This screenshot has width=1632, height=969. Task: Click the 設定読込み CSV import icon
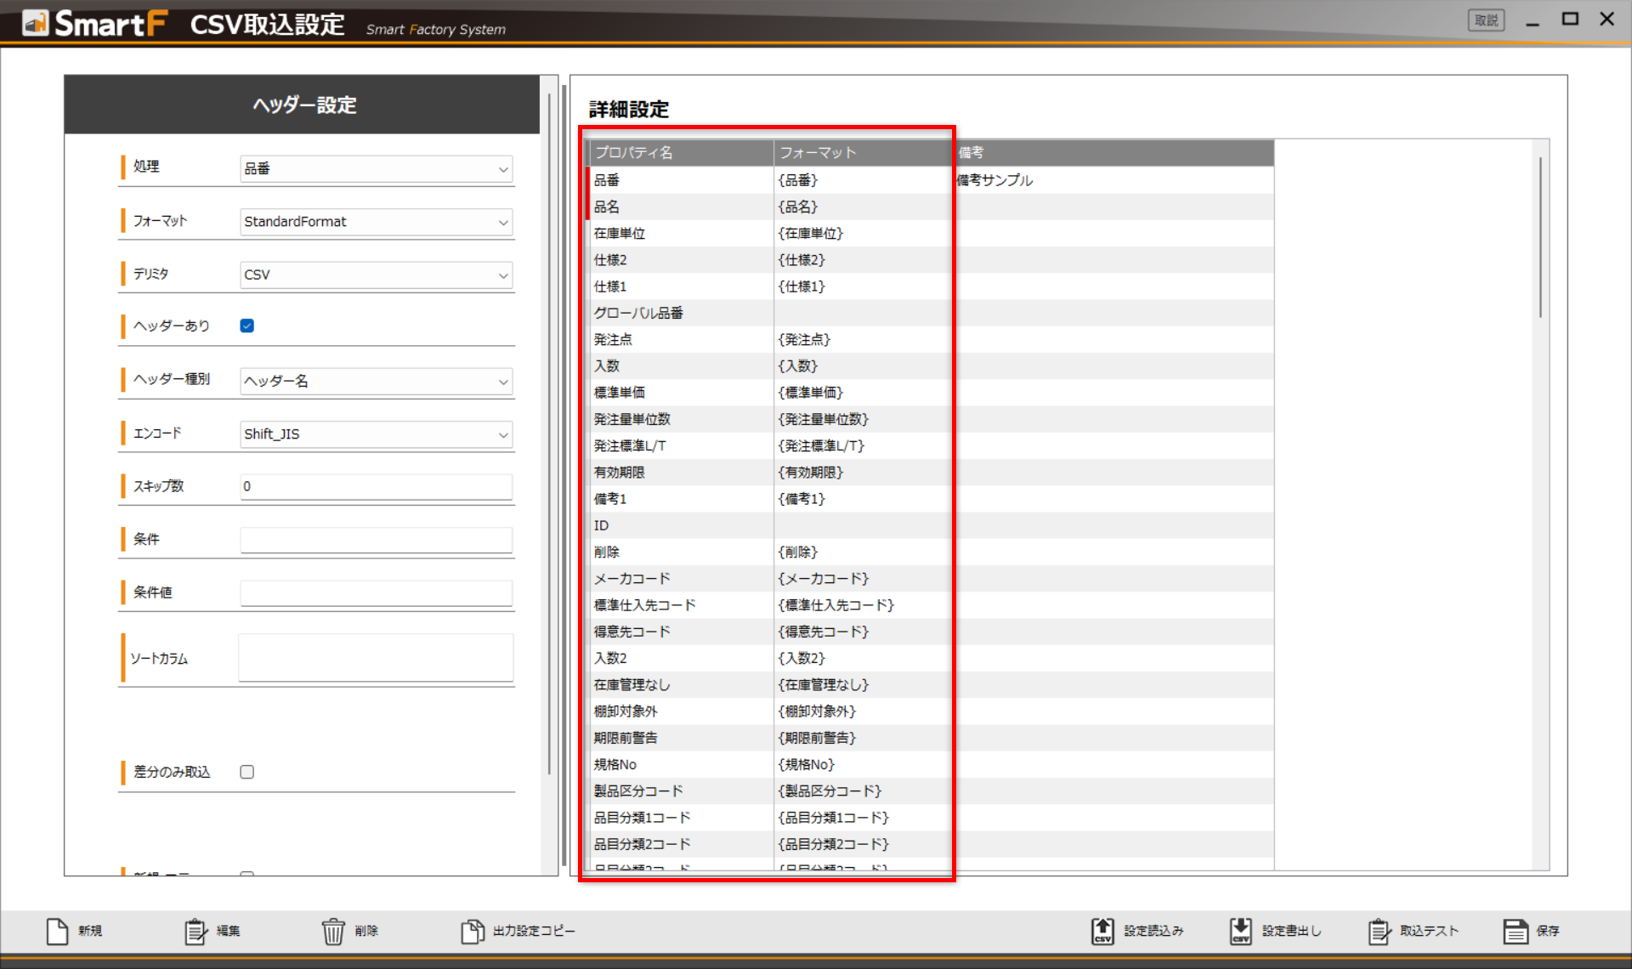click(1102, 932)
